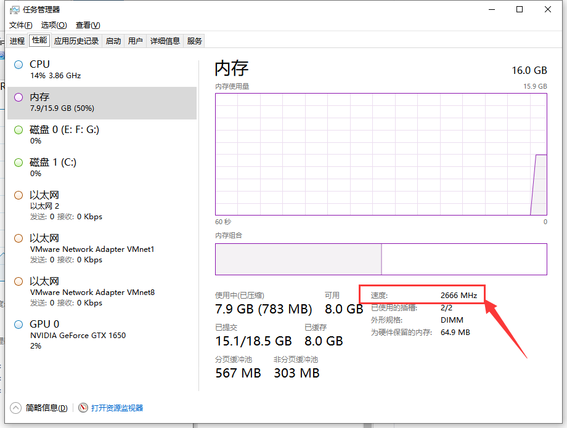This screenshot has height=428, width=567.
Task: Open the 文件 menu
Action: pyautogui.click(x=20, y=25)
